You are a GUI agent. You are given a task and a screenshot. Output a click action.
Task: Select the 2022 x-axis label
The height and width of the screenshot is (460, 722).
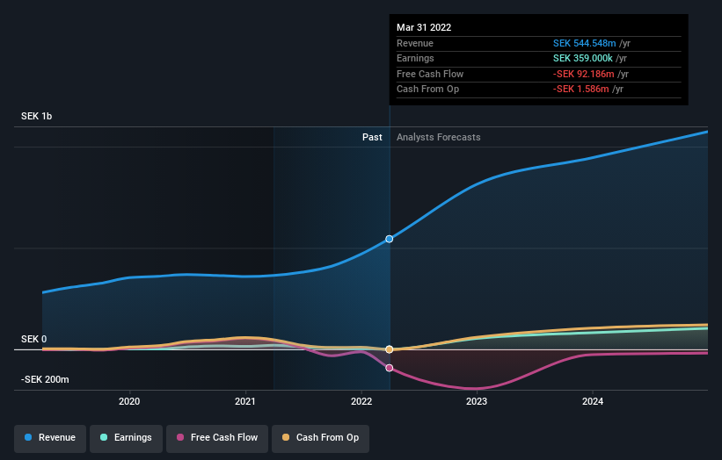361,401
